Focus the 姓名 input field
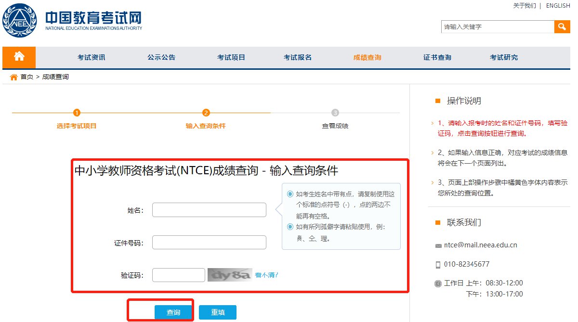Image resolution: width=578 pixels, height=322 pixels. [x=209, y=210]
